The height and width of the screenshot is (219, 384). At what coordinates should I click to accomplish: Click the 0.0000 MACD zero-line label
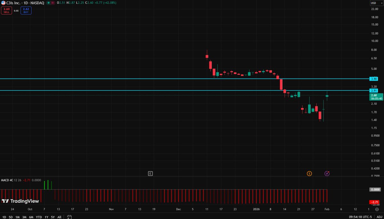(x=374, y=189)
